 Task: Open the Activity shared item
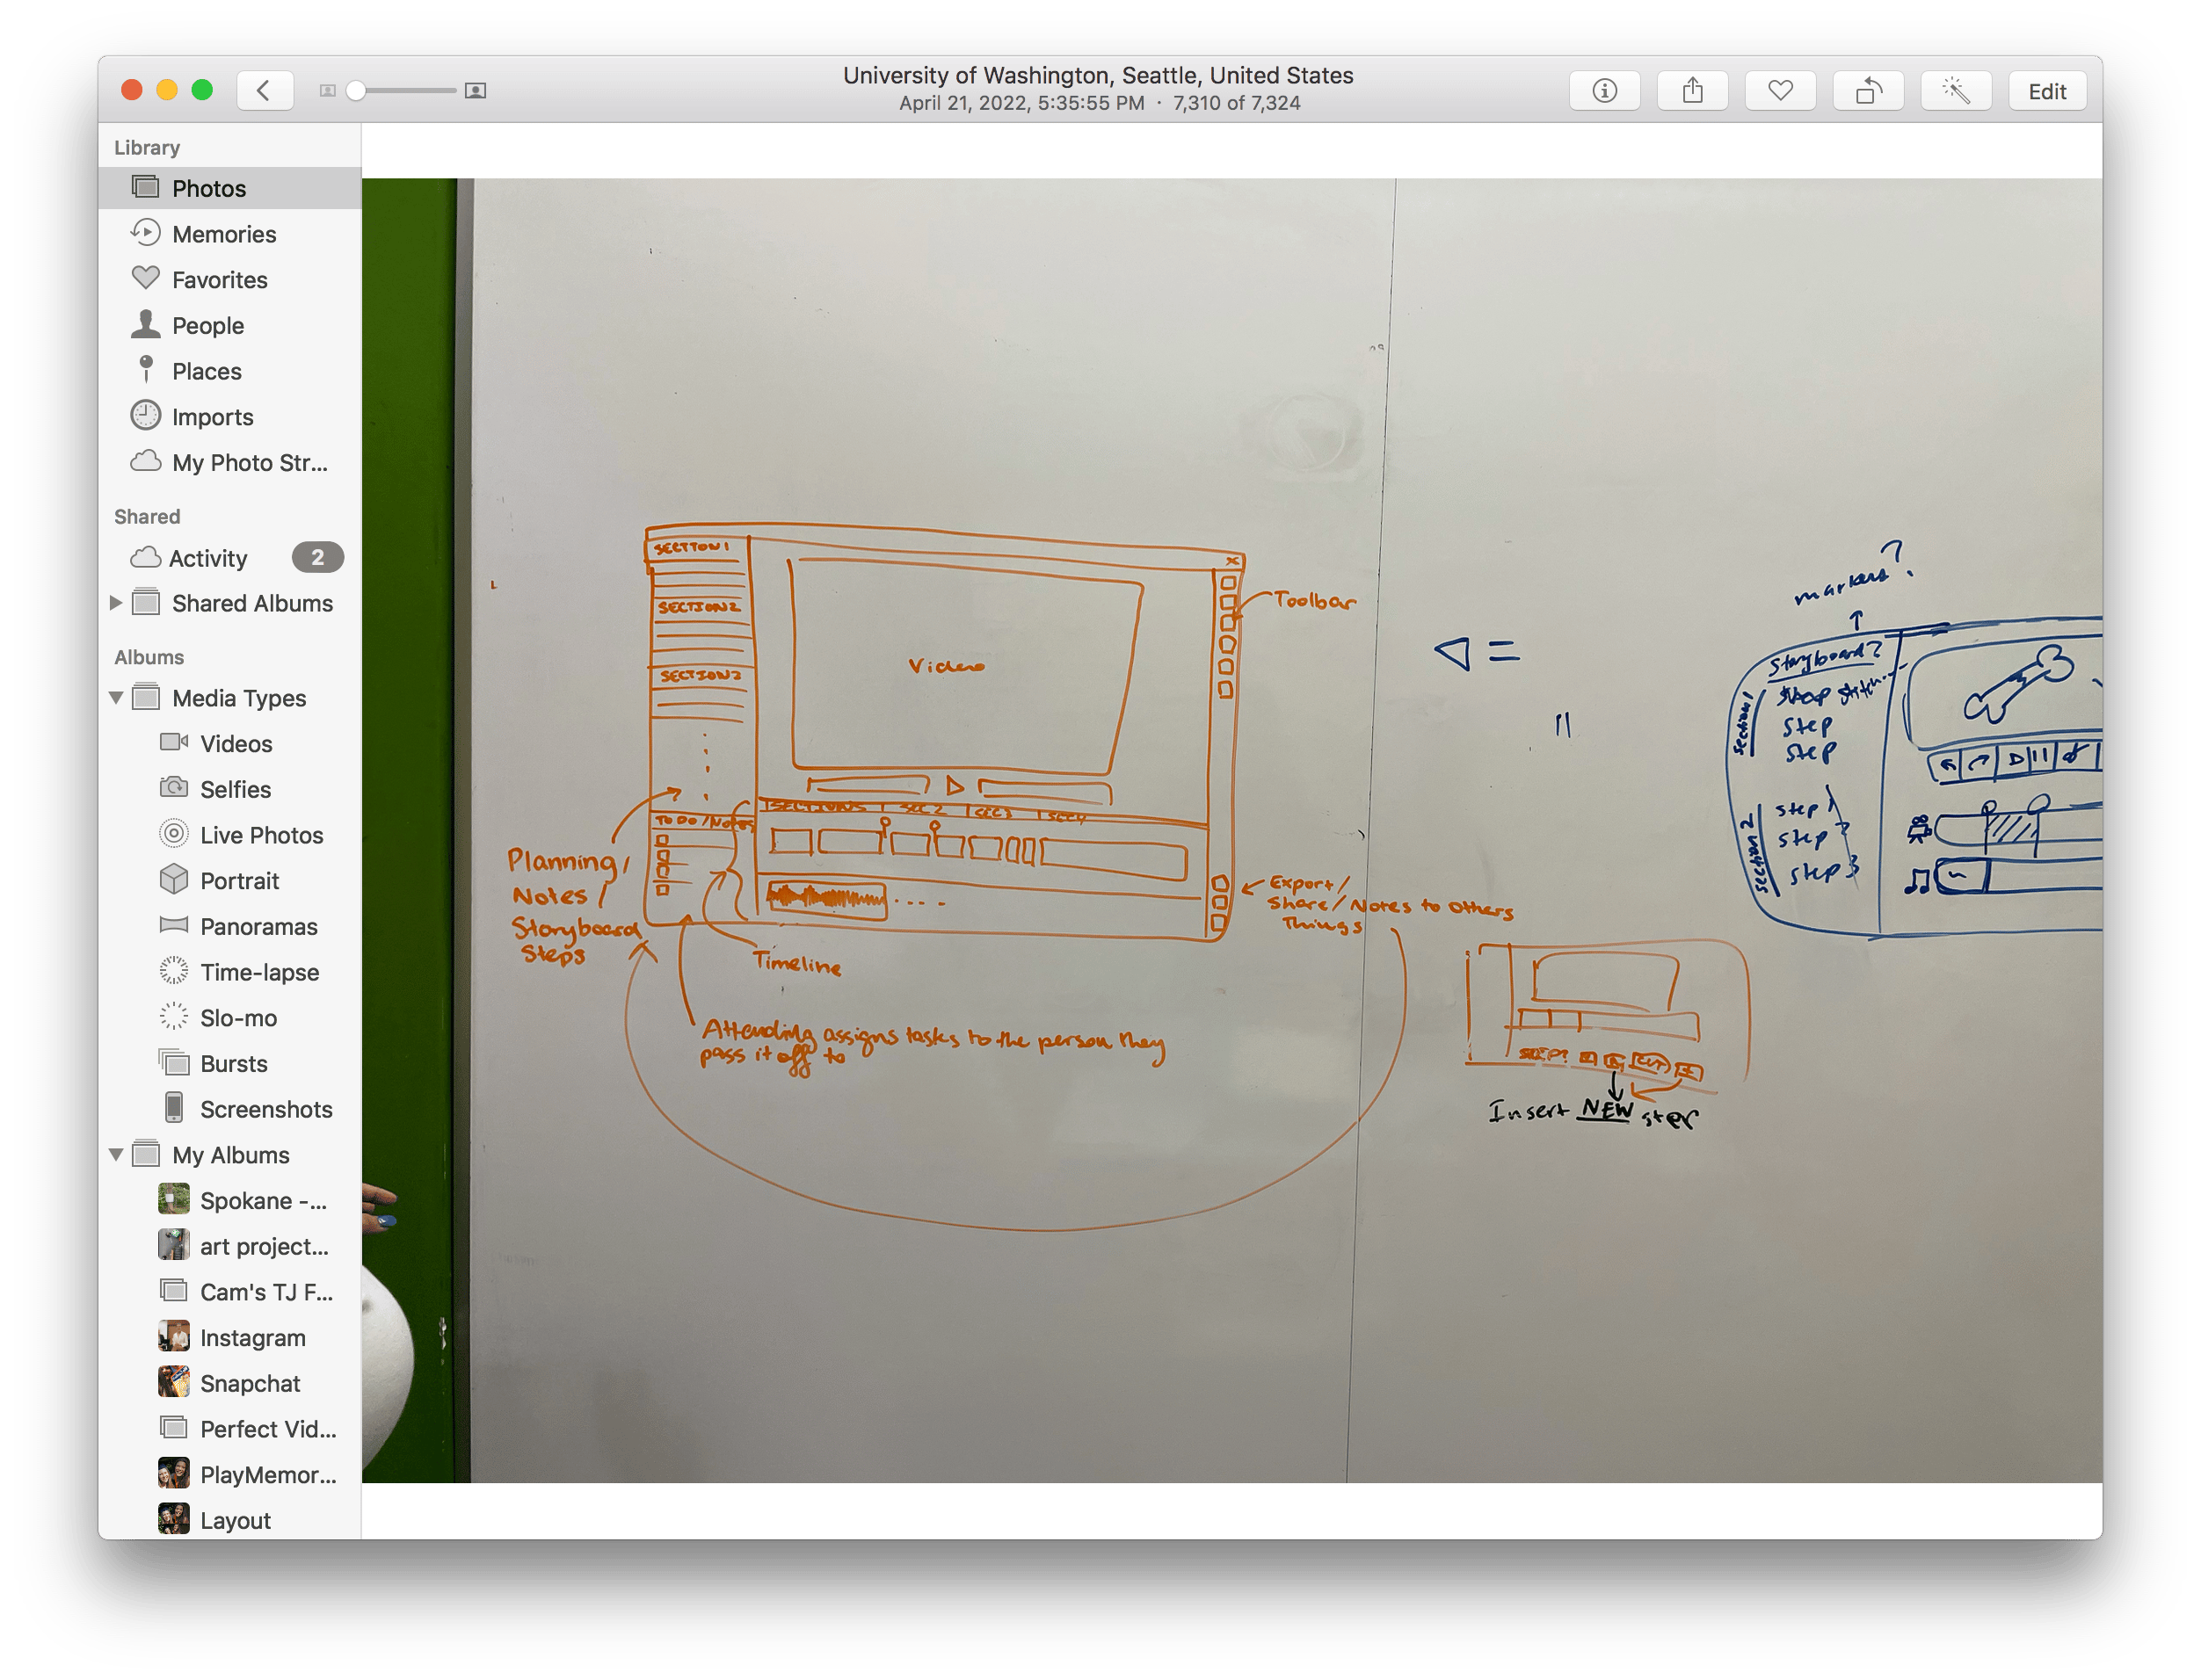click(x=207, y=558)
